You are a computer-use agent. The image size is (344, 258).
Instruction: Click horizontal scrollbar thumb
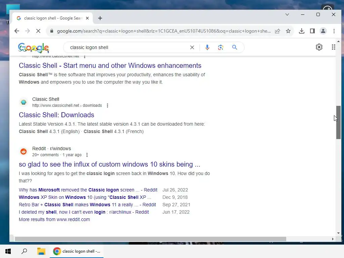(x=150, y=239)
